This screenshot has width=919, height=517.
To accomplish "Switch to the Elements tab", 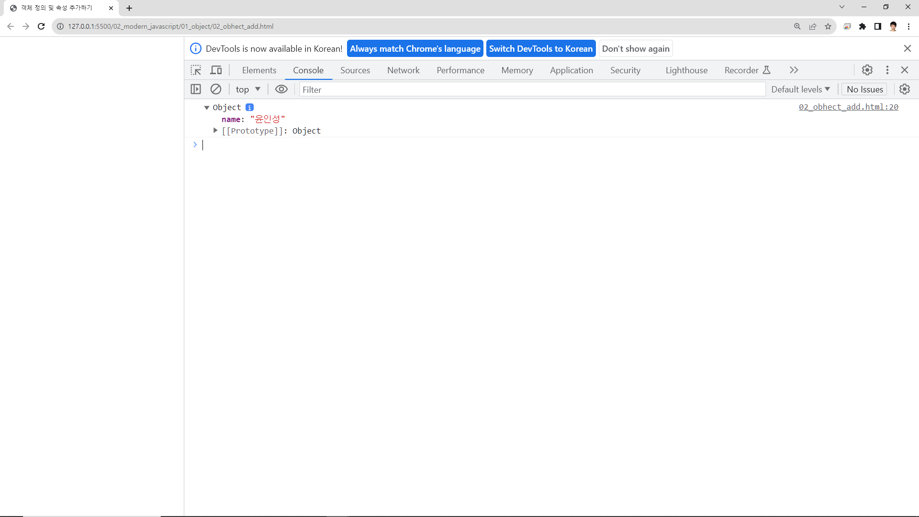I will 259,70.
